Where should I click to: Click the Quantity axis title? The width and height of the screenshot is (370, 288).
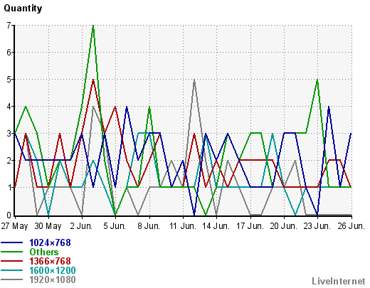coord(23,9)
